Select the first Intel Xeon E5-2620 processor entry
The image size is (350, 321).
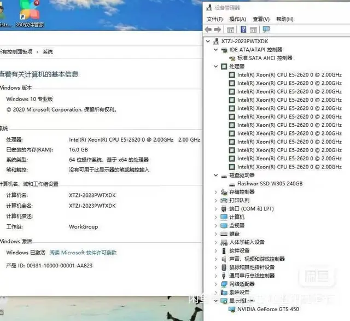pos(289,75)
